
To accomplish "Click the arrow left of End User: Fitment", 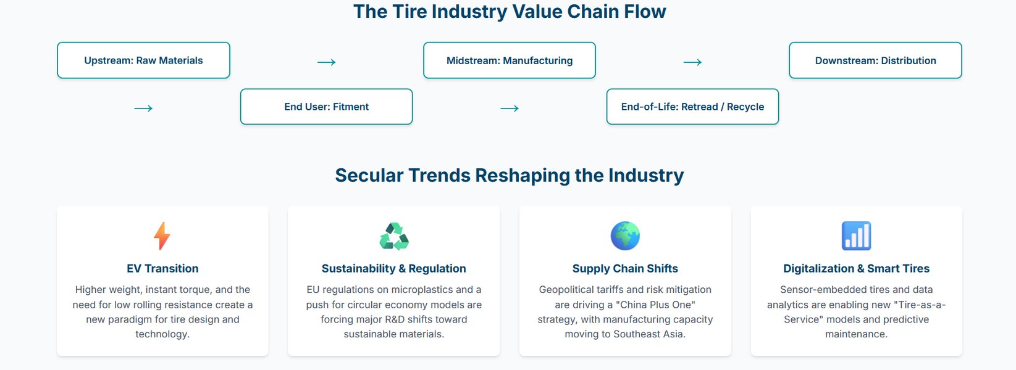I will pos(143,108).
